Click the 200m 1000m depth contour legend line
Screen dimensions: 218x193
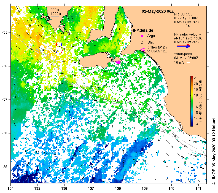point(55,17)
